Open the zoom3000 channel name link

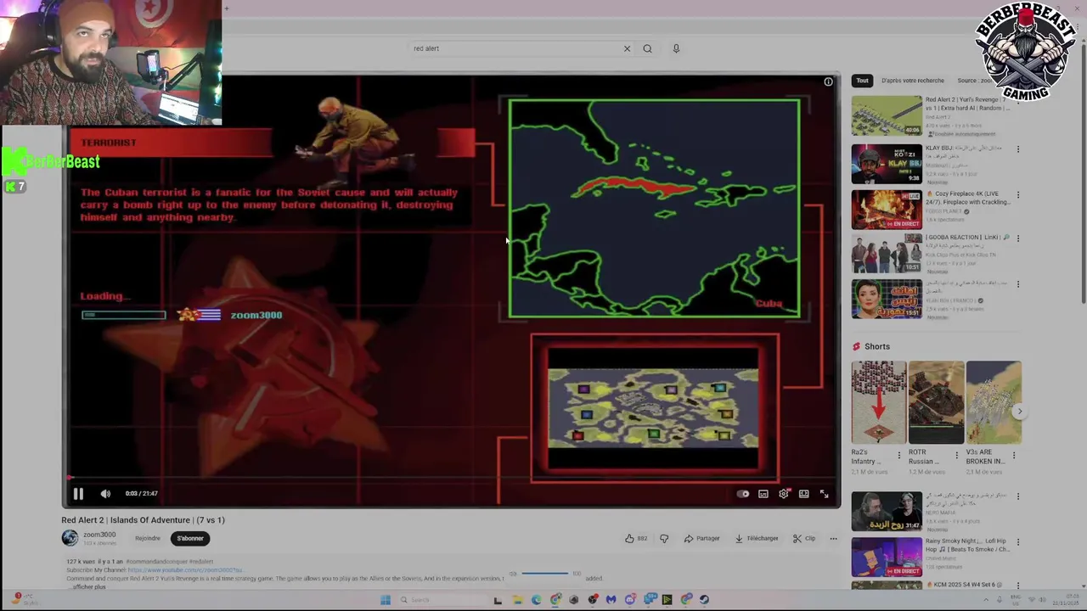(99, 535)
